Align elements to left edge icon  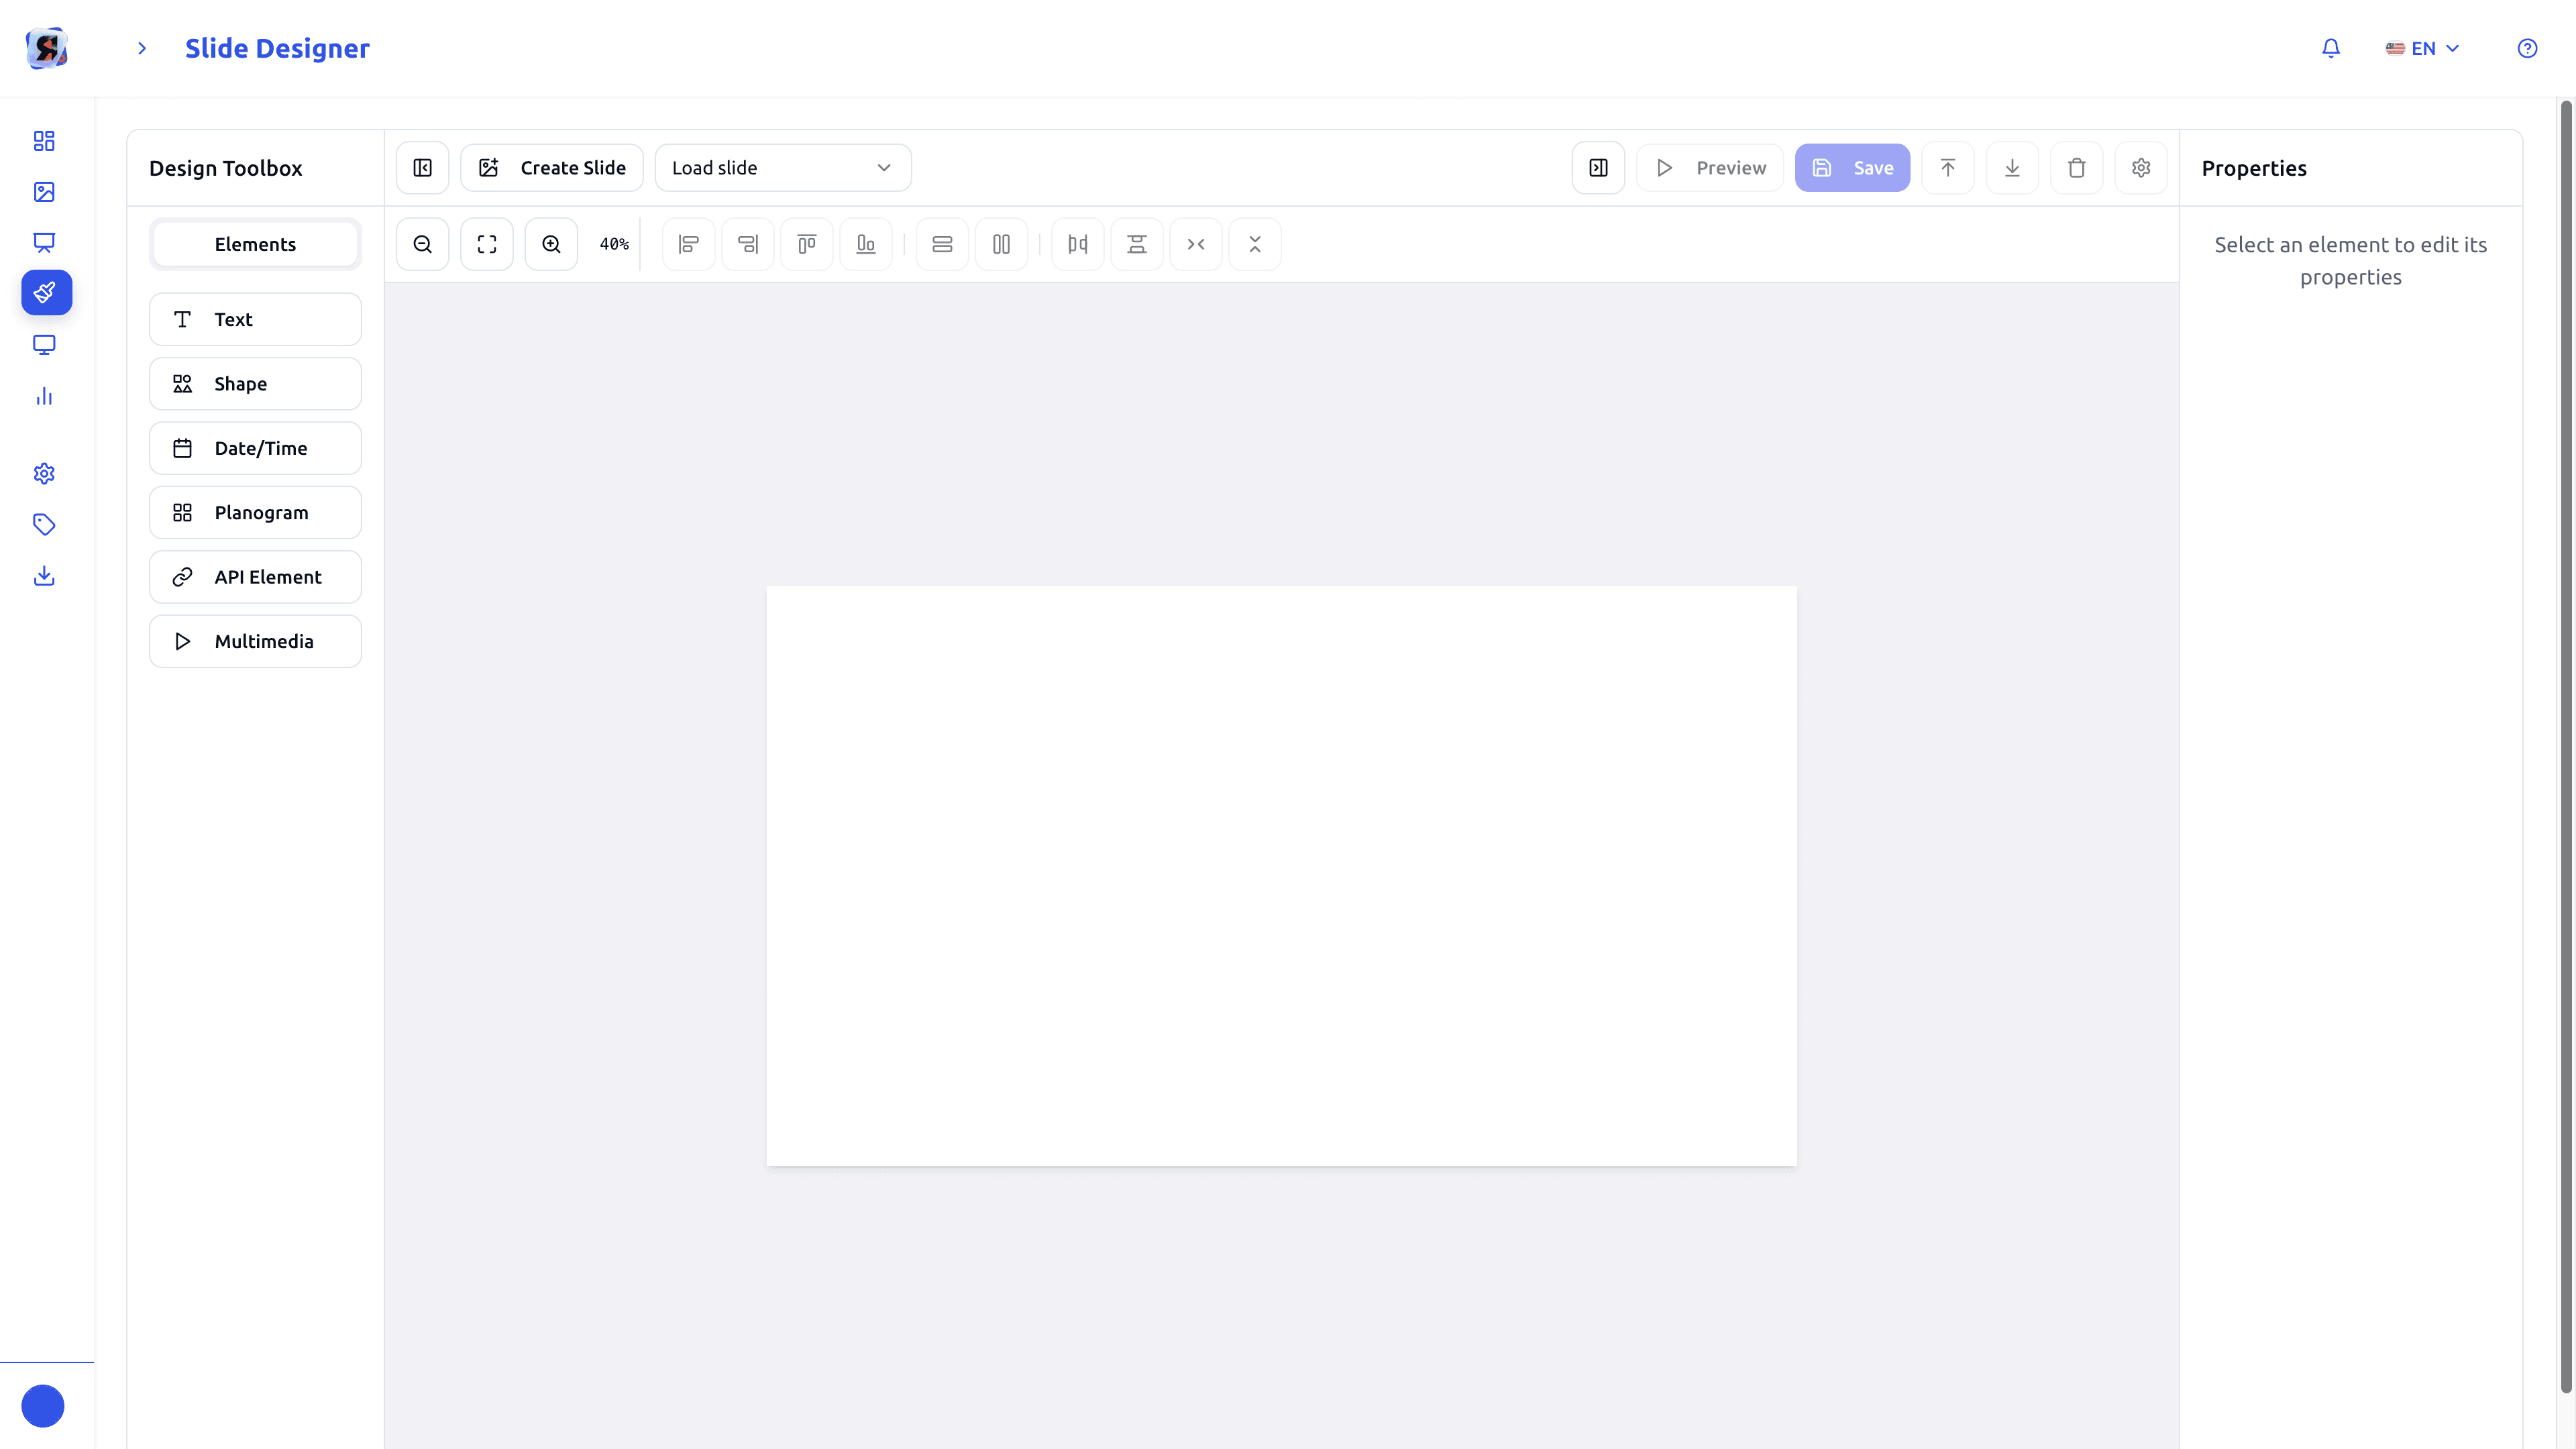688,244
